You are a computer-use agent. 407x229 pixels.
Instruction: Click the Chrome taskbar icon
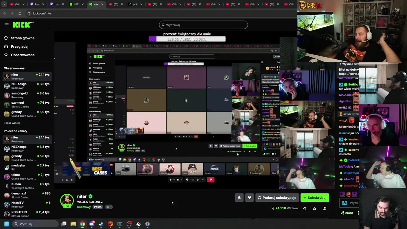[x=82, y=224]
